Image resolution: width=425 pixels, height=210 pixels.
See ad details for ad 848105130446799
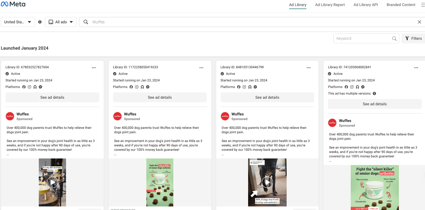pyautogui.click(x=267, y=97)
